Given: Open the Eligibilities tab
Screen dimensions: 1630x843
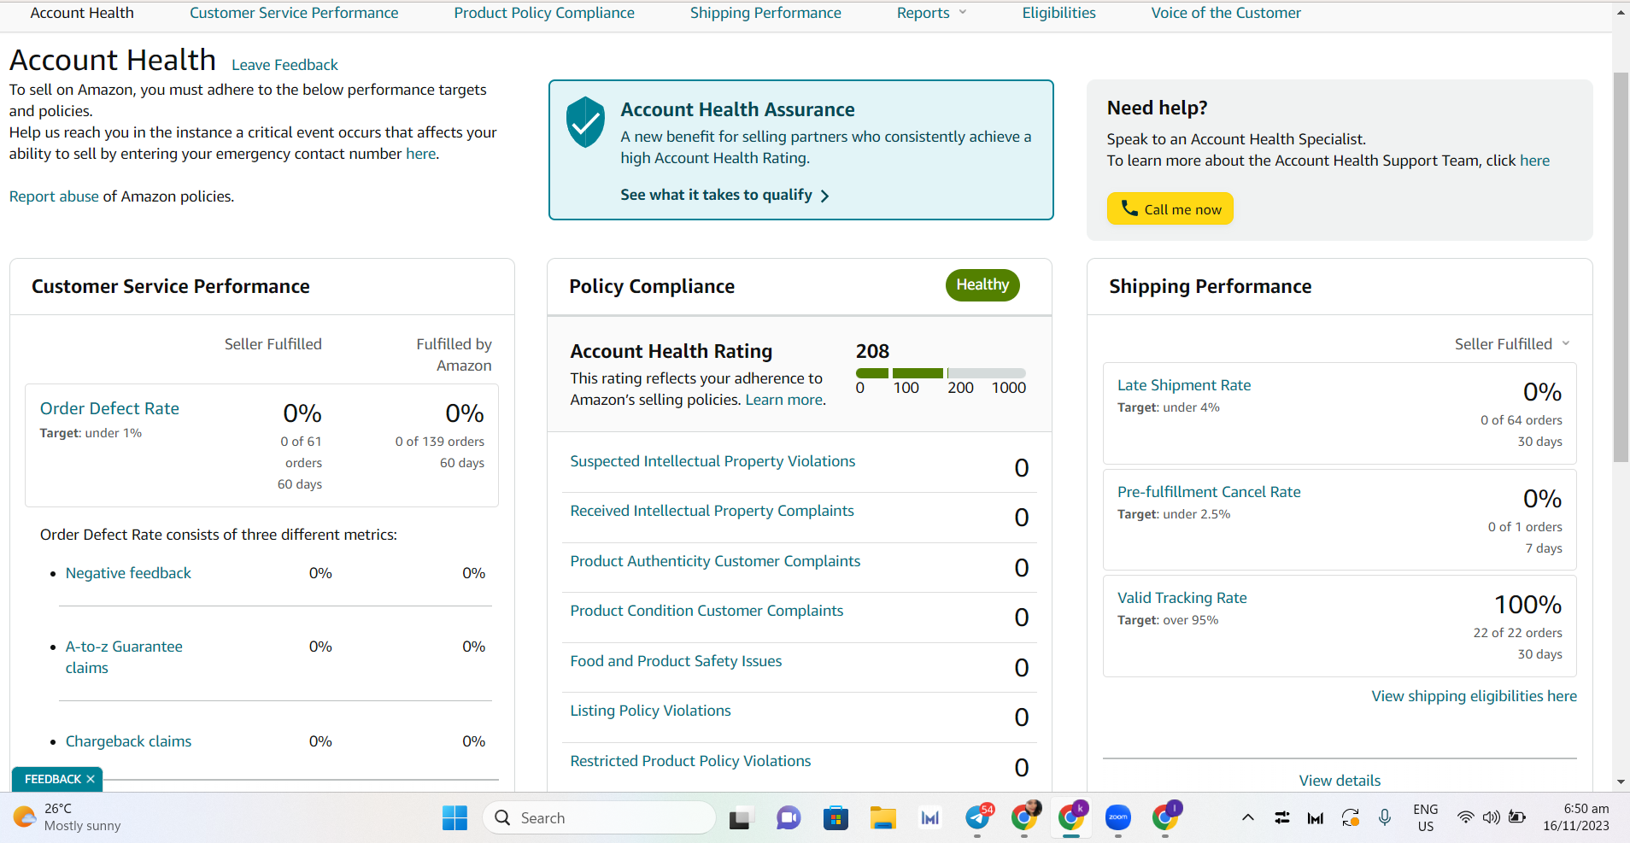Looking at the screenshot, I should pos(1058,13).
